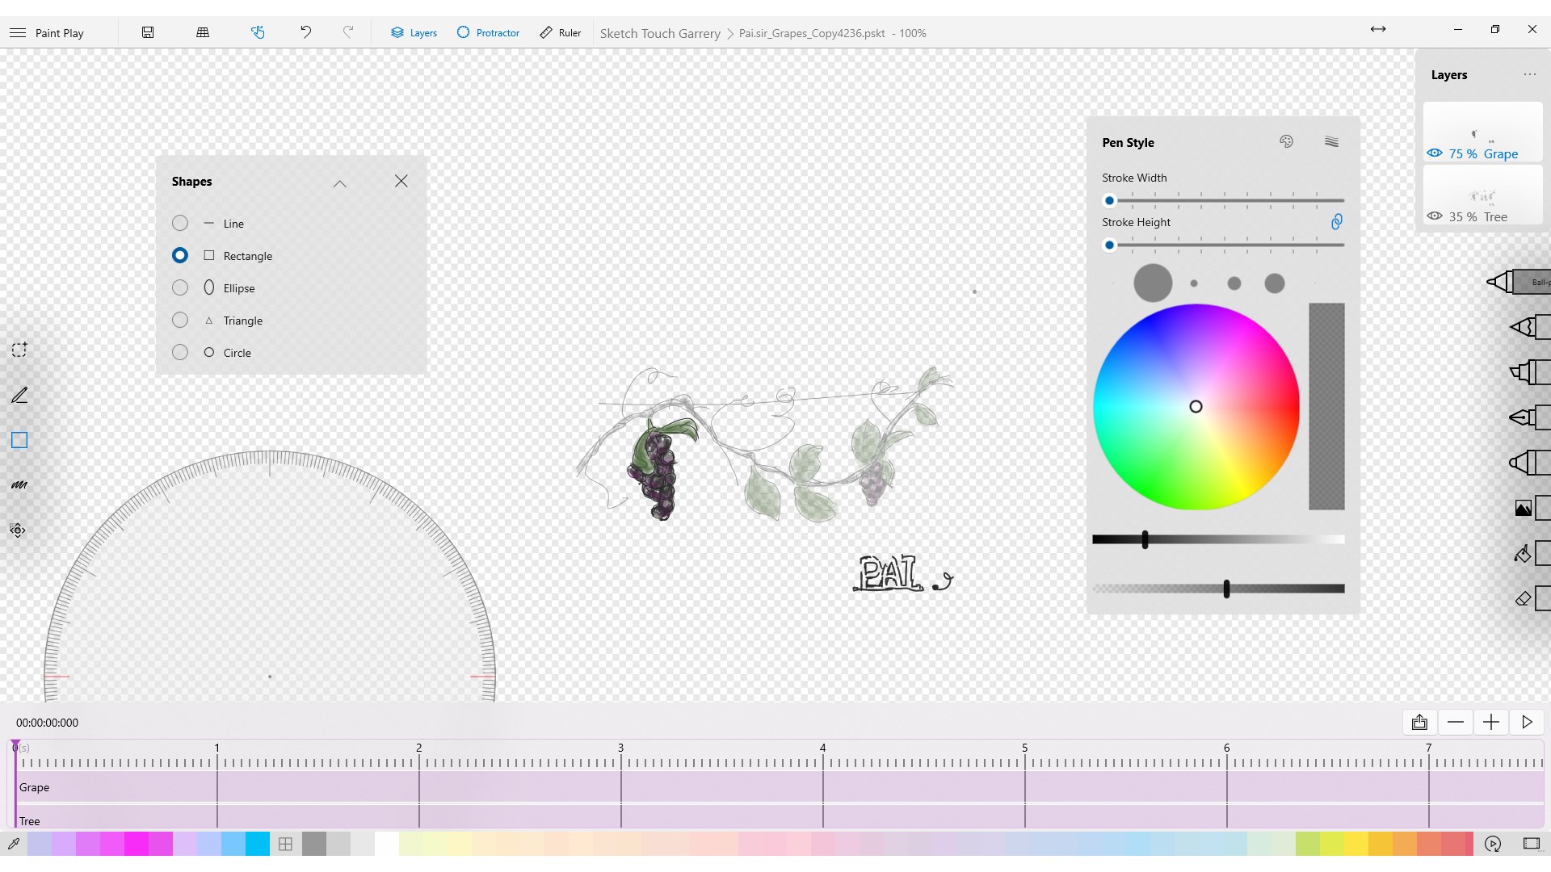
Task: Choose the paint bucket fill tool
Action: click(1523, 554)
